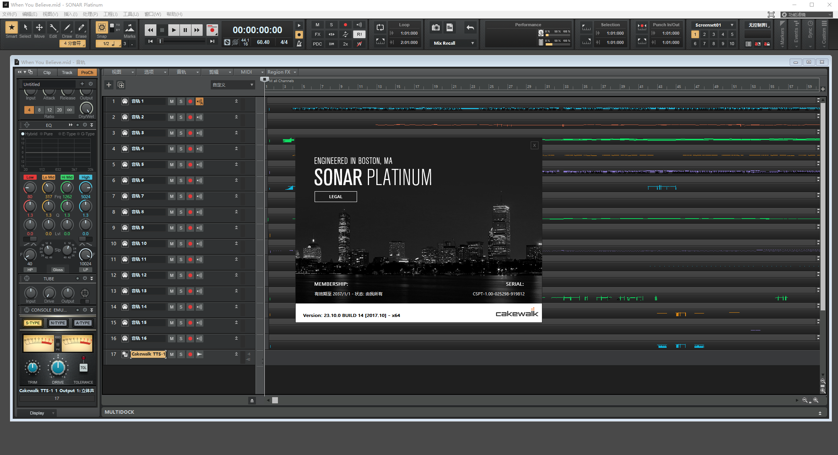Adjust the TRIM knob
Viewport: 838px width, 455px height.
[33, 368]
